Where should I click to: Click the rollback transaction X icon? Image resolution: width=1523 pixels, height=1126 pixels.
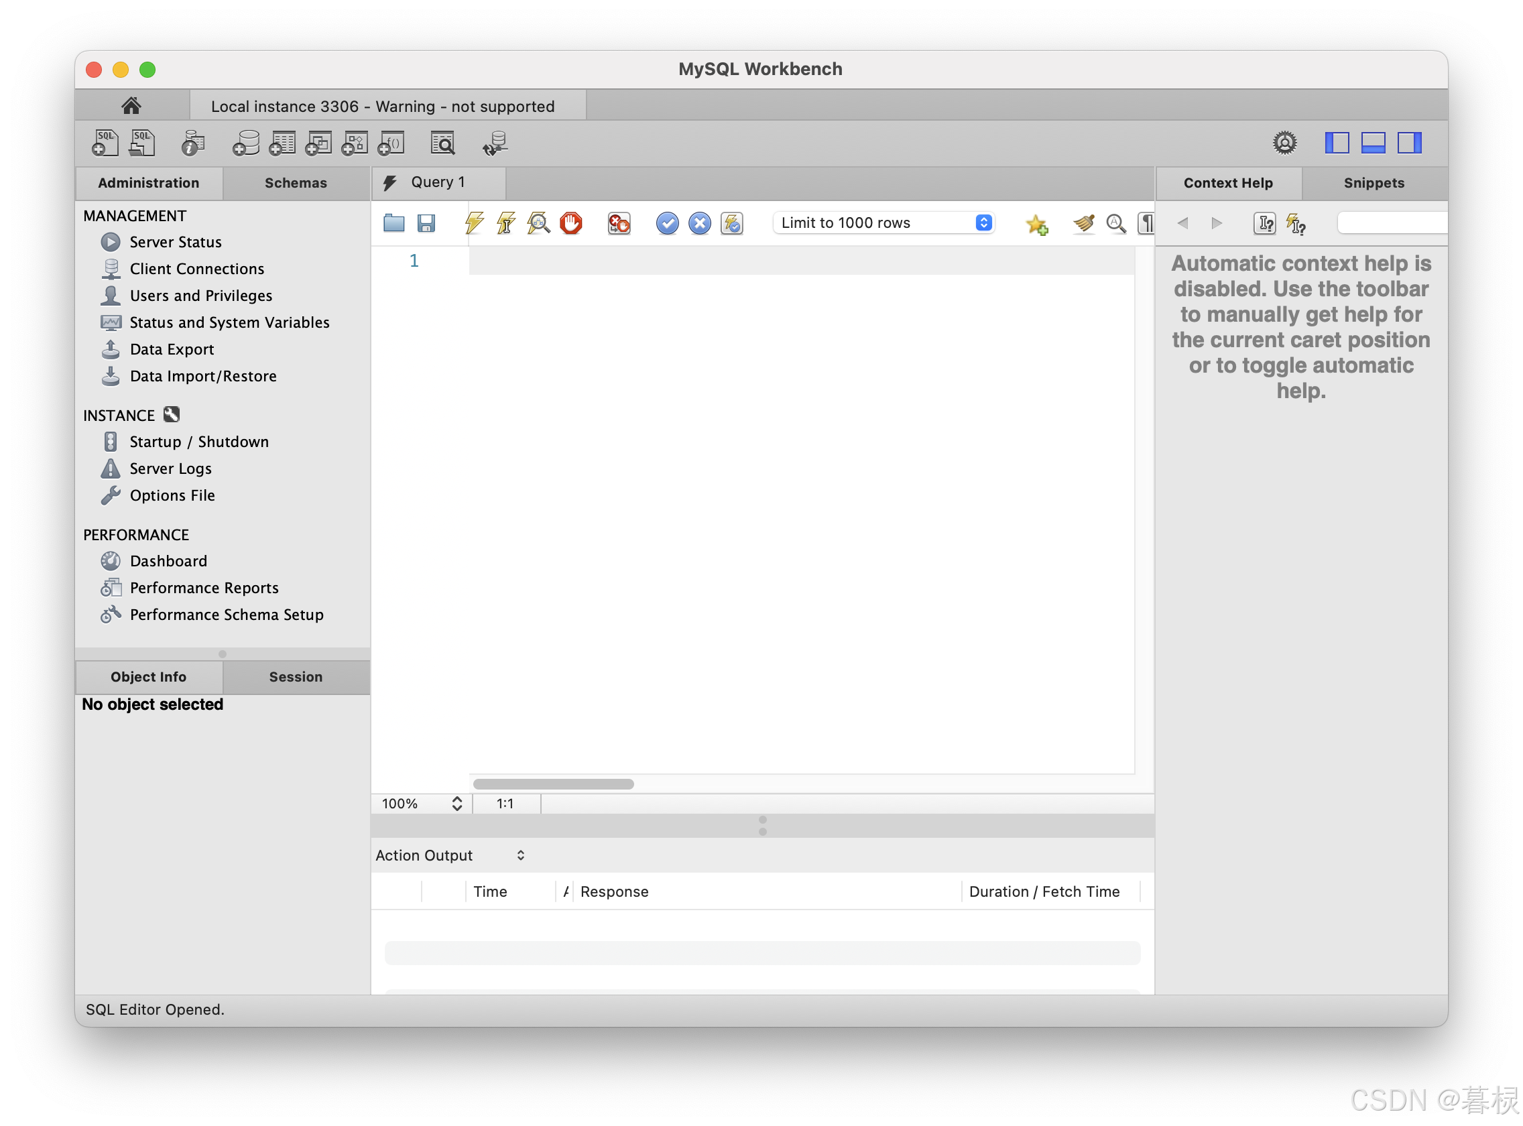698,223
